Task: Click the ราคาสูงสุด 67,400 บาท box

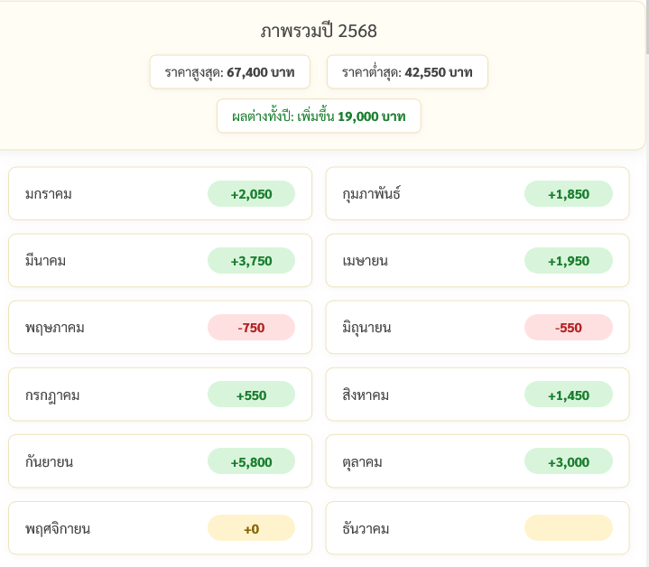Action: click(x=229, y=72)
